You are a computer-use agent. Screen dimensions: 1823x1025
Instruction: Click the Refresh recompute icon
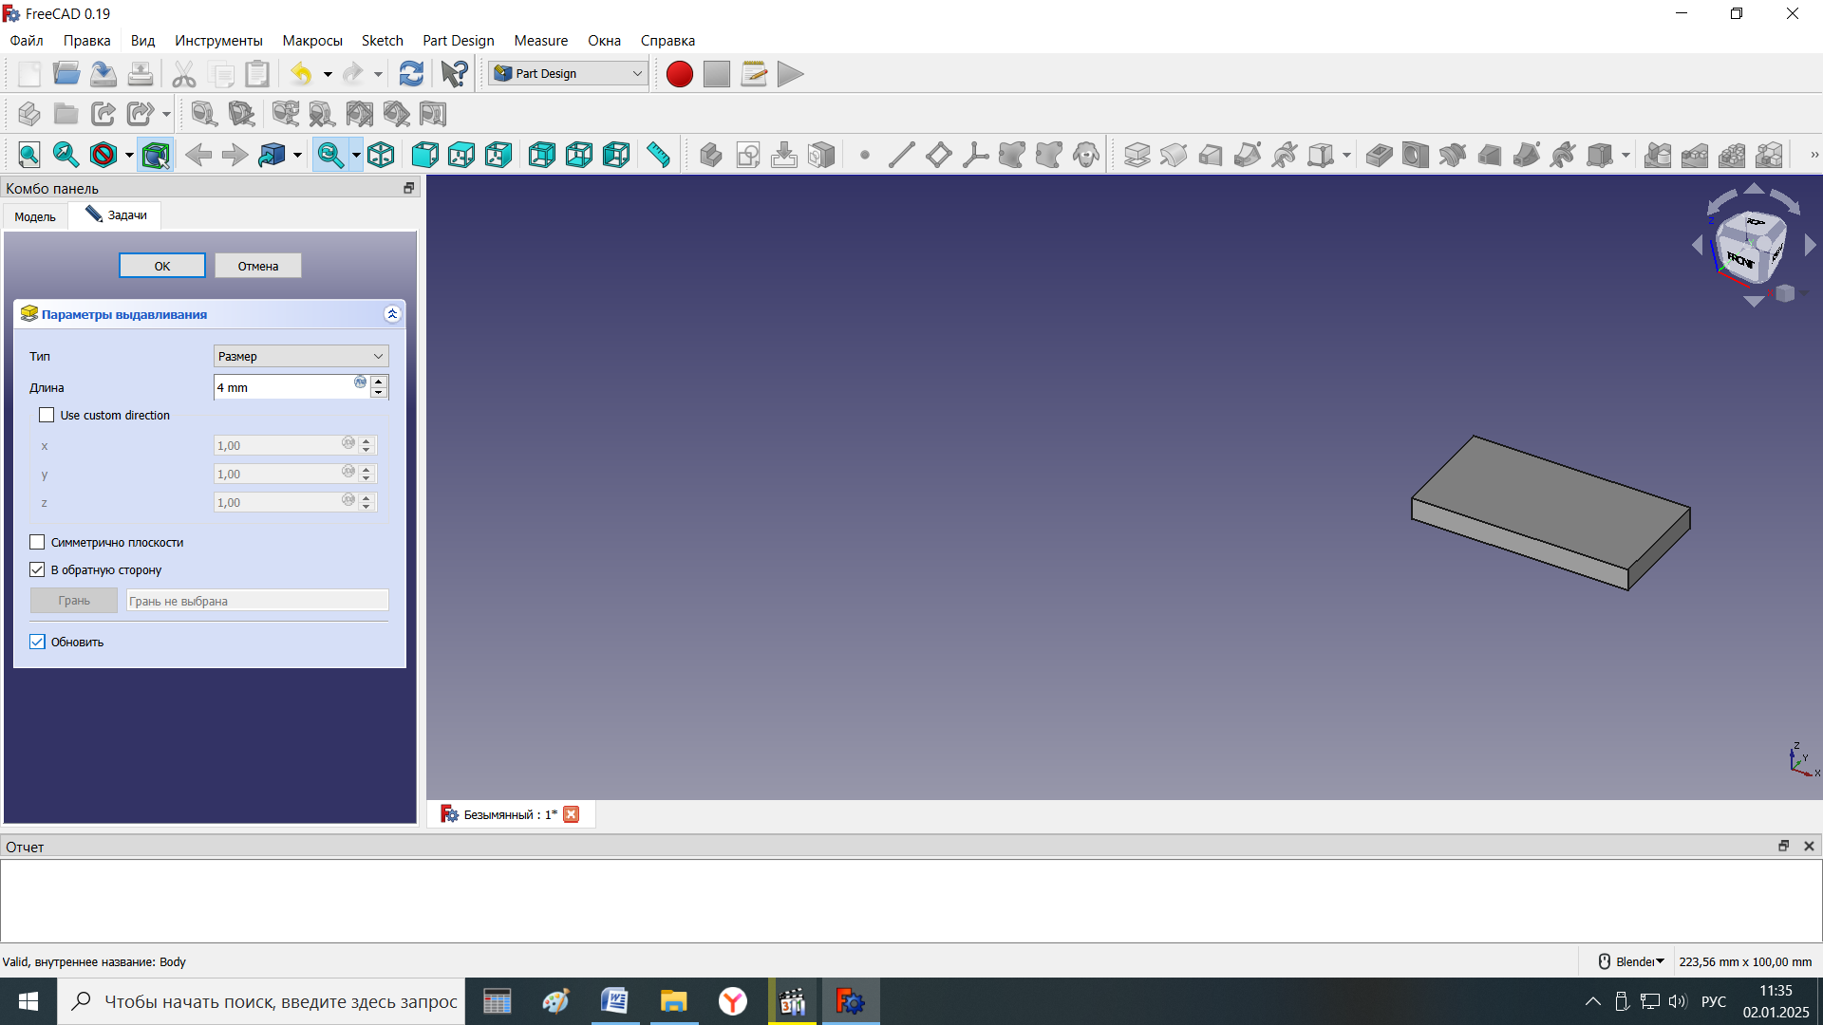[x=411, y=74]
